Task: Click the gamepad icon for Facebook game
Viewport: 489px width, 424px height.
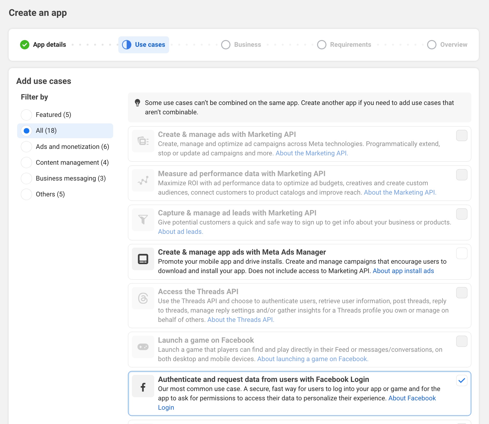Action: pyautogui.click(x=143, y=347)
